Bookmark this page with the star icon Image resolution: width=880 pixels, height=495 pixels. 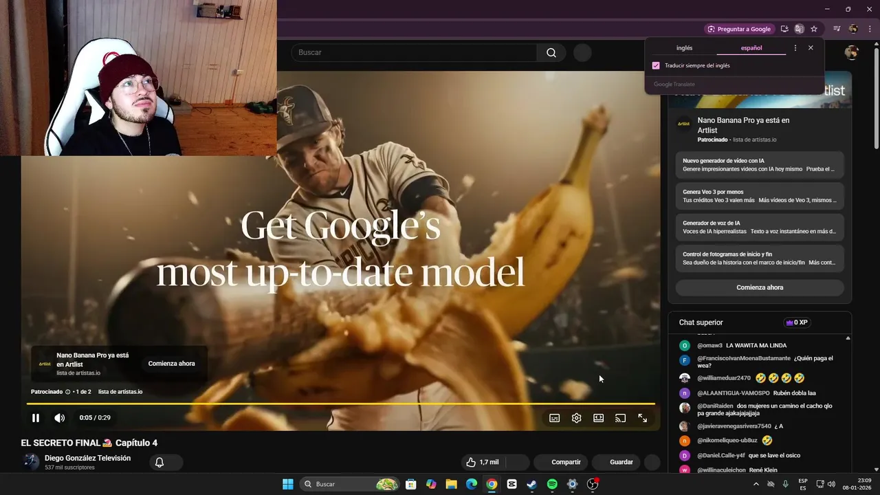tap(814, 29)
